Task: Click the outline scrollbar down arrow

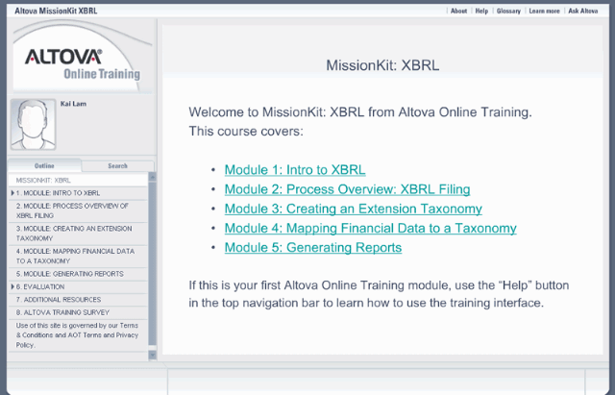Action: coord(153,355)
